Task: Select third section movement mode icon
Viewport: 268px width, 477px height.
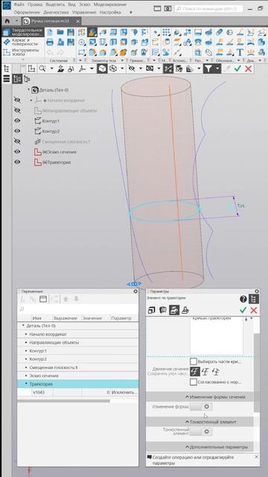Action: [x=215, y=371]
